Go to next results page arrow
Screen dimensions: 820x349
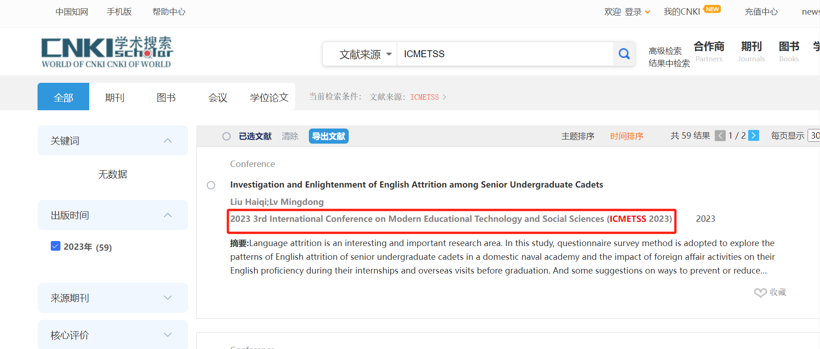(754, 135)
